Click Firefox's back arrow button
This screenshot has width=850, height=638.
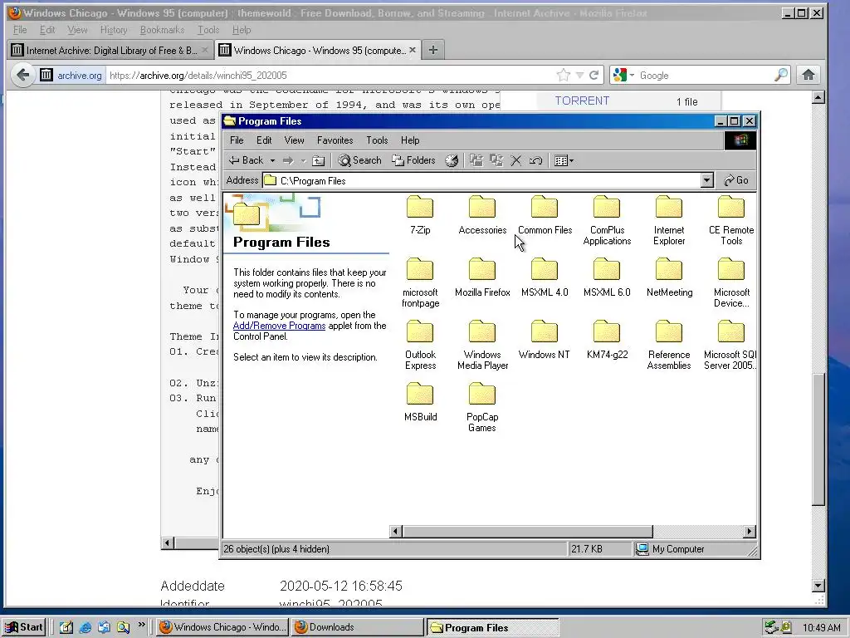point(22,75)
